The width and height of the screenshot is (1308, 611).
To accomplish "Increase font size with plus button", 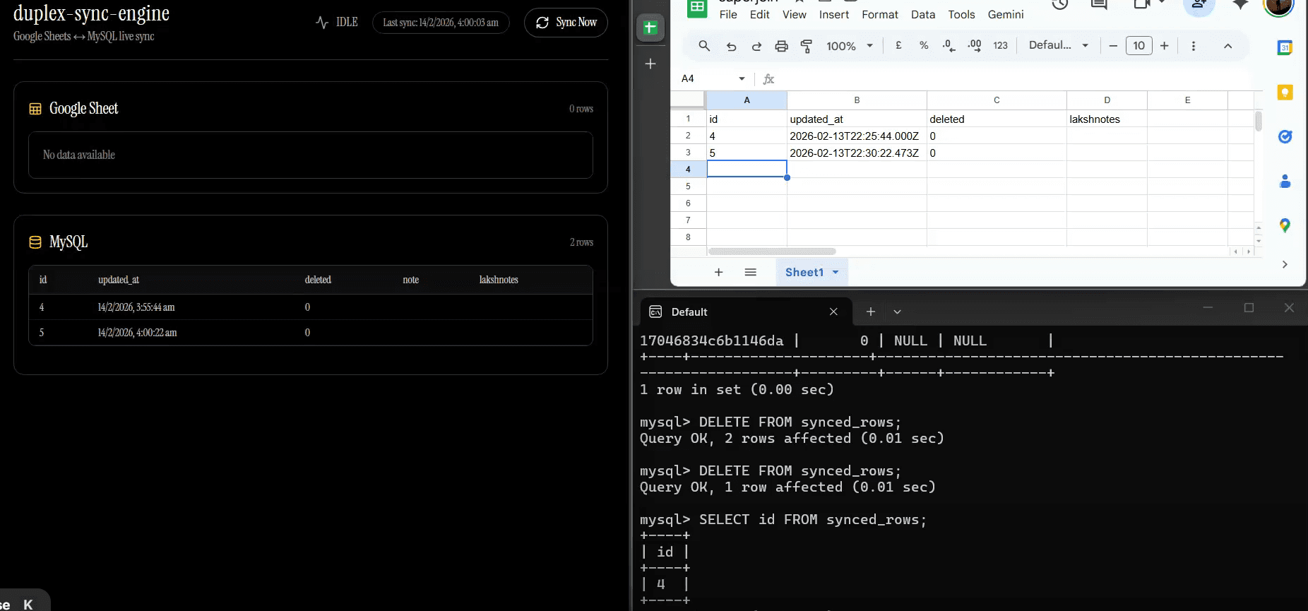I will click(1165, 46).
